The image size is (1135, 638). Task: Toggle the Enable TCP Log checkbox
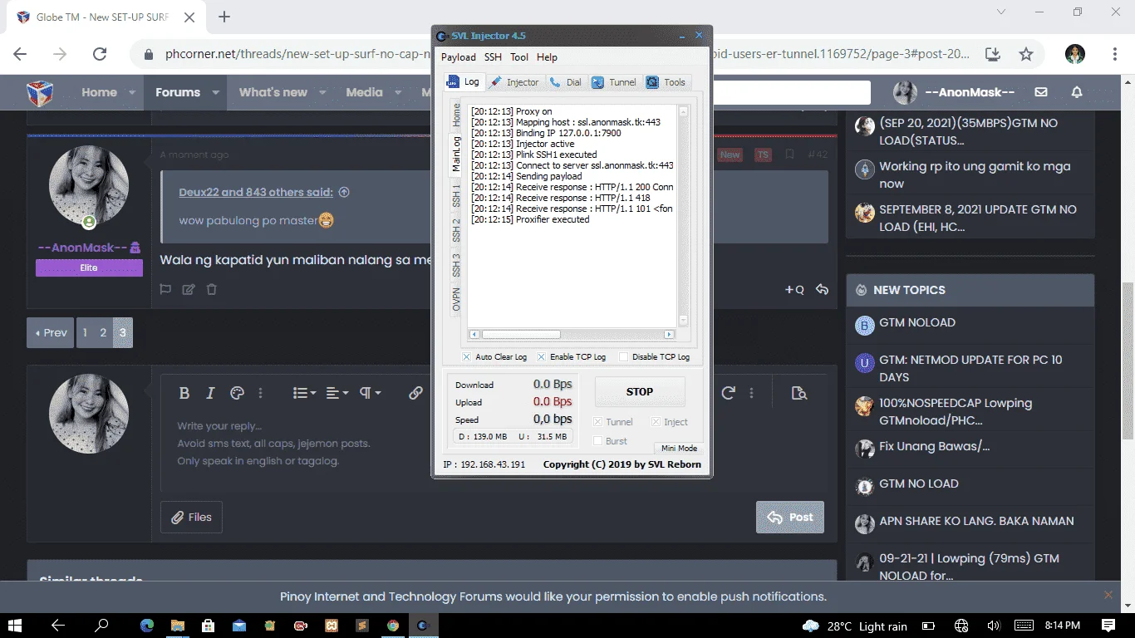542,357
